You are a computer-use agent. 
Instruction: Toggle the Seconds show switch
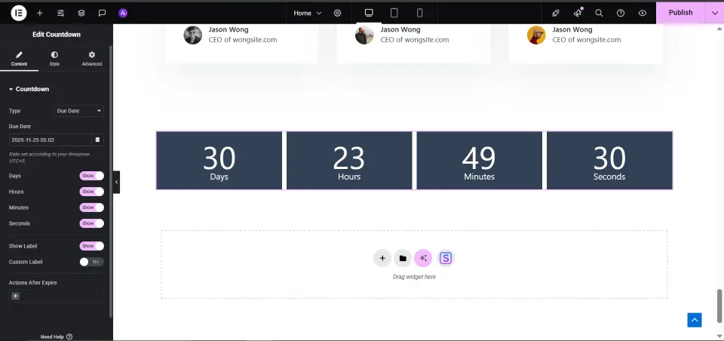(x=91, y=223)
